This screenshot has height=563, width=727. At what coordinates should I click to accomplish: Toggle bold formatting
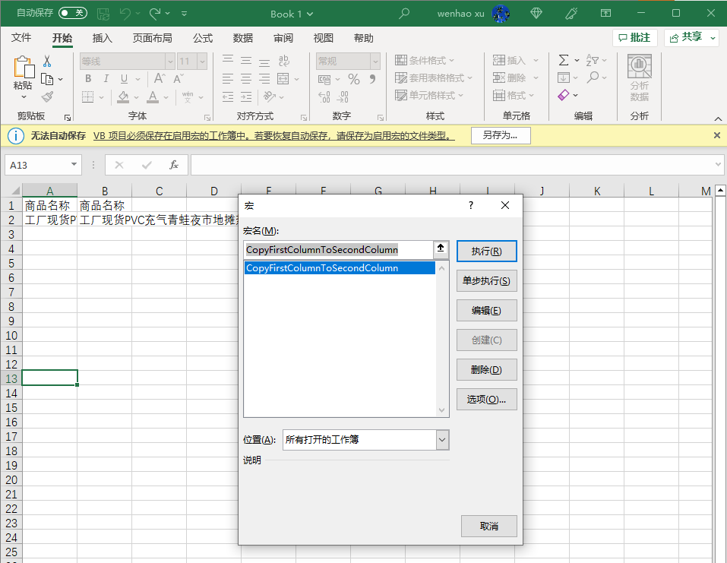tap(88, 79)
